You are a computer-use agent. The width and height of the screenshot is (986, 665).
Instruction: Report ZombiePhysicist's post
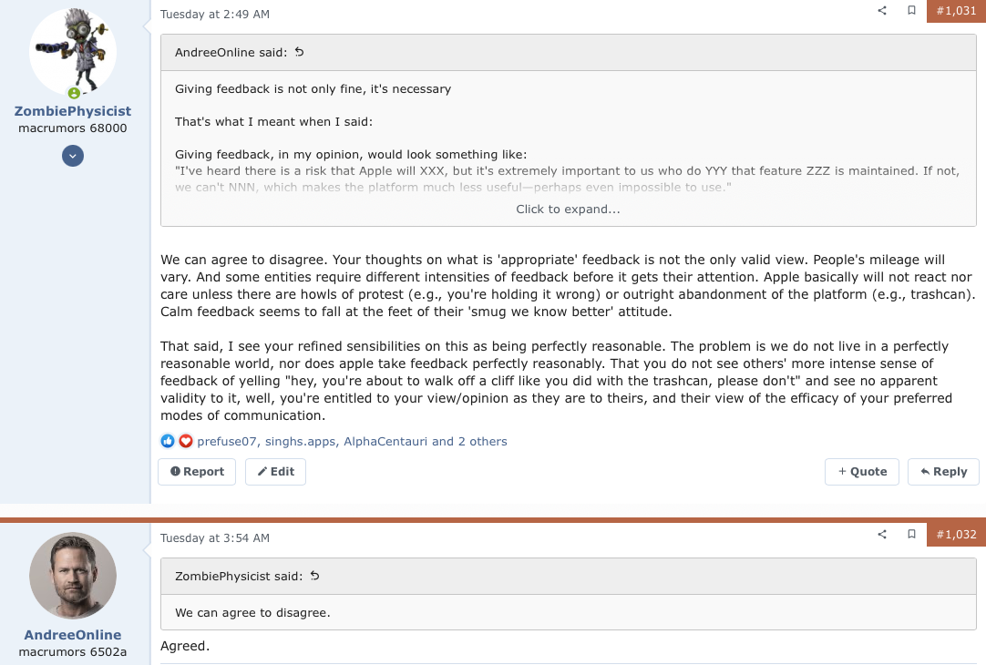(197, 472)
